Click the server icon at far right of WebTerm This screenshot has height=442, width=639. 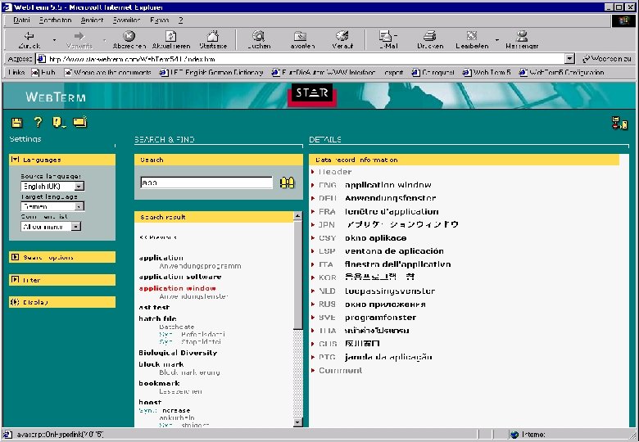pos(619,123)
